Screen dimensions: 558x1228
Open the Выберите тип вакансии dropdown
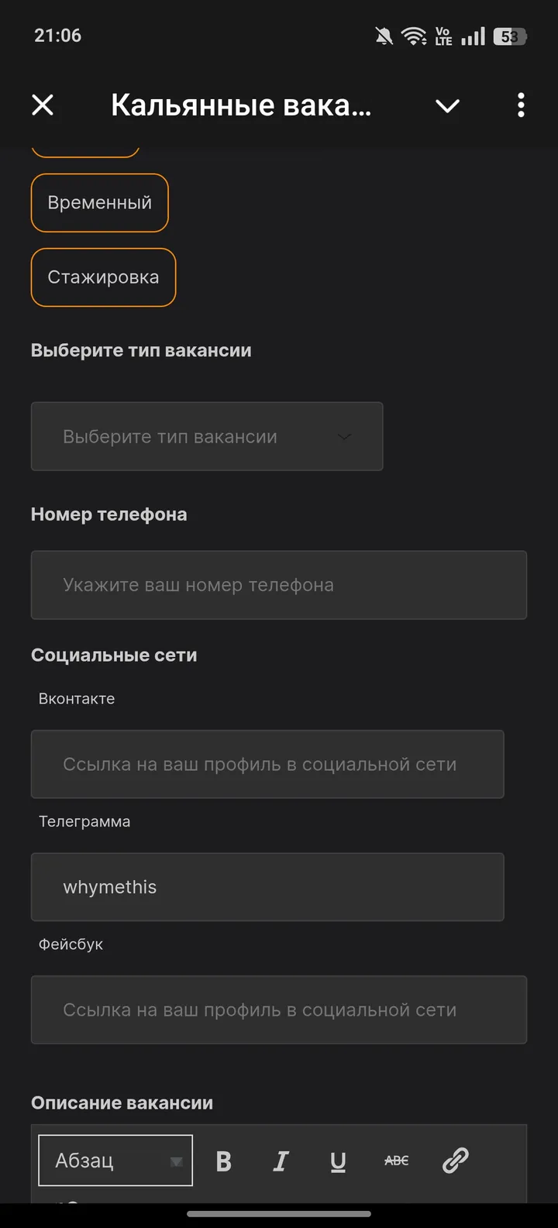click(x=207, y=436)
